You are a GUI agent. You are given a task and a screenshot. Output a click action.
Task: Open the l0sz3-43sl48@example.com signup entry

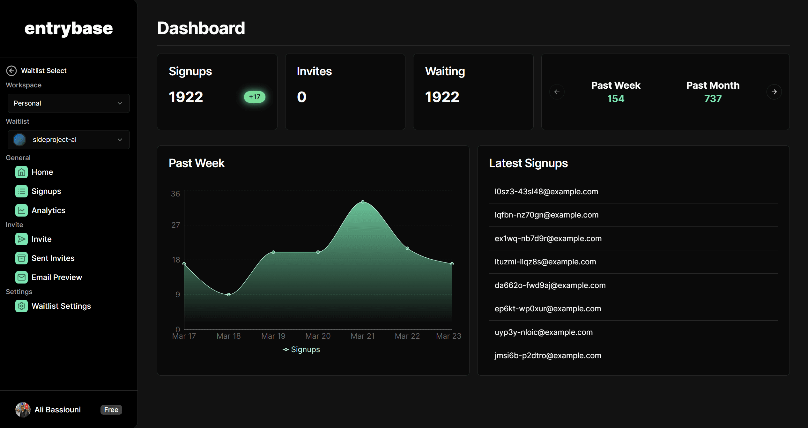click(x=546, y=192)
